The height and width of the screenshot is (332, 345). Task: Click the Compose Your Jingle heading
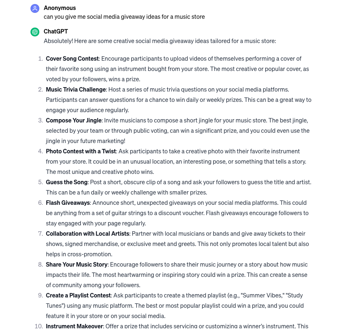pyautogui.click(x=73, y=120)
